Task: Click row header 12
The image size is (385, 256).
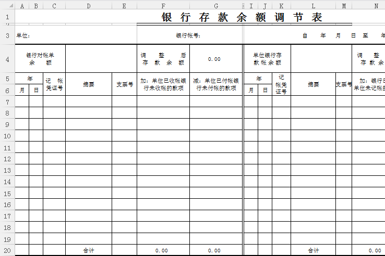Action: (x=7, y=159)
